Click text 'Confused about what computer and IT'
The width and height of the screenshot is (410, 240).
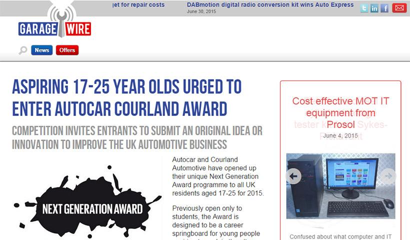coord(340,236)
